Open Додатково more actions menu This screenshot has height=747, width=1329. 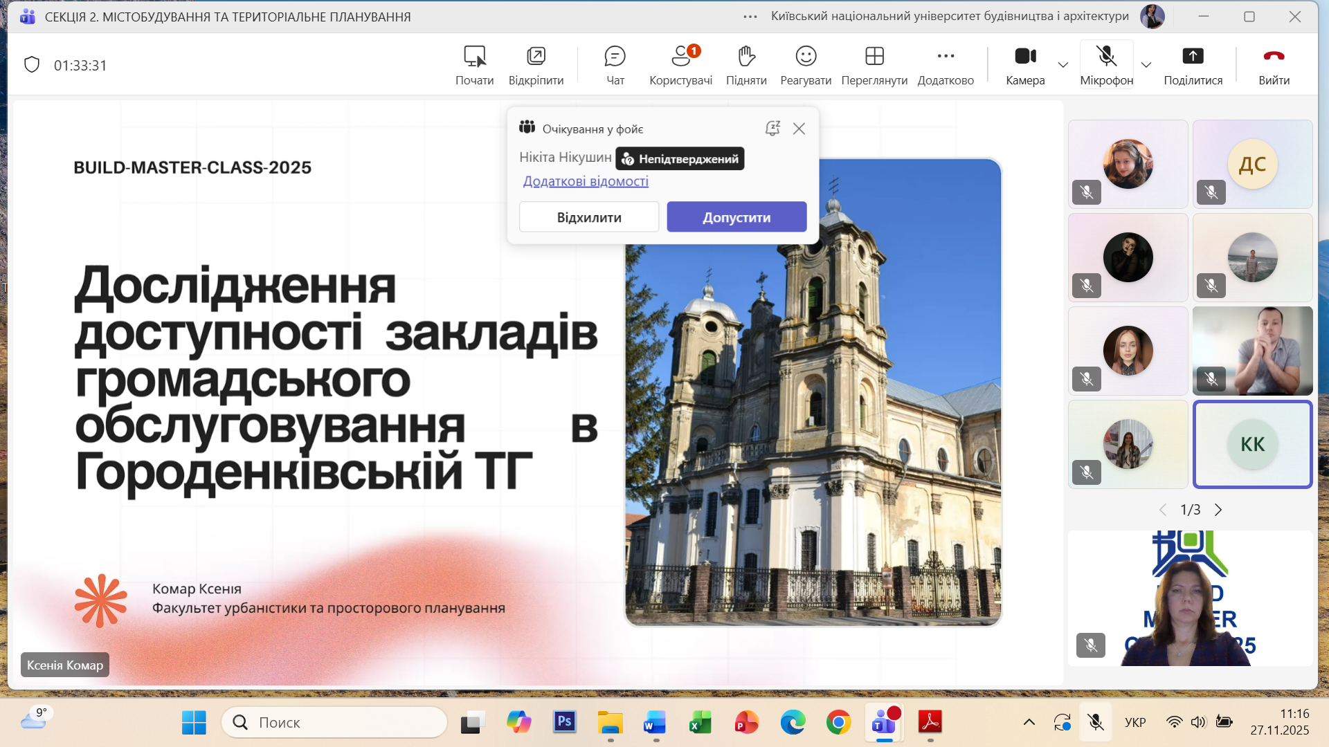(946, 65)
